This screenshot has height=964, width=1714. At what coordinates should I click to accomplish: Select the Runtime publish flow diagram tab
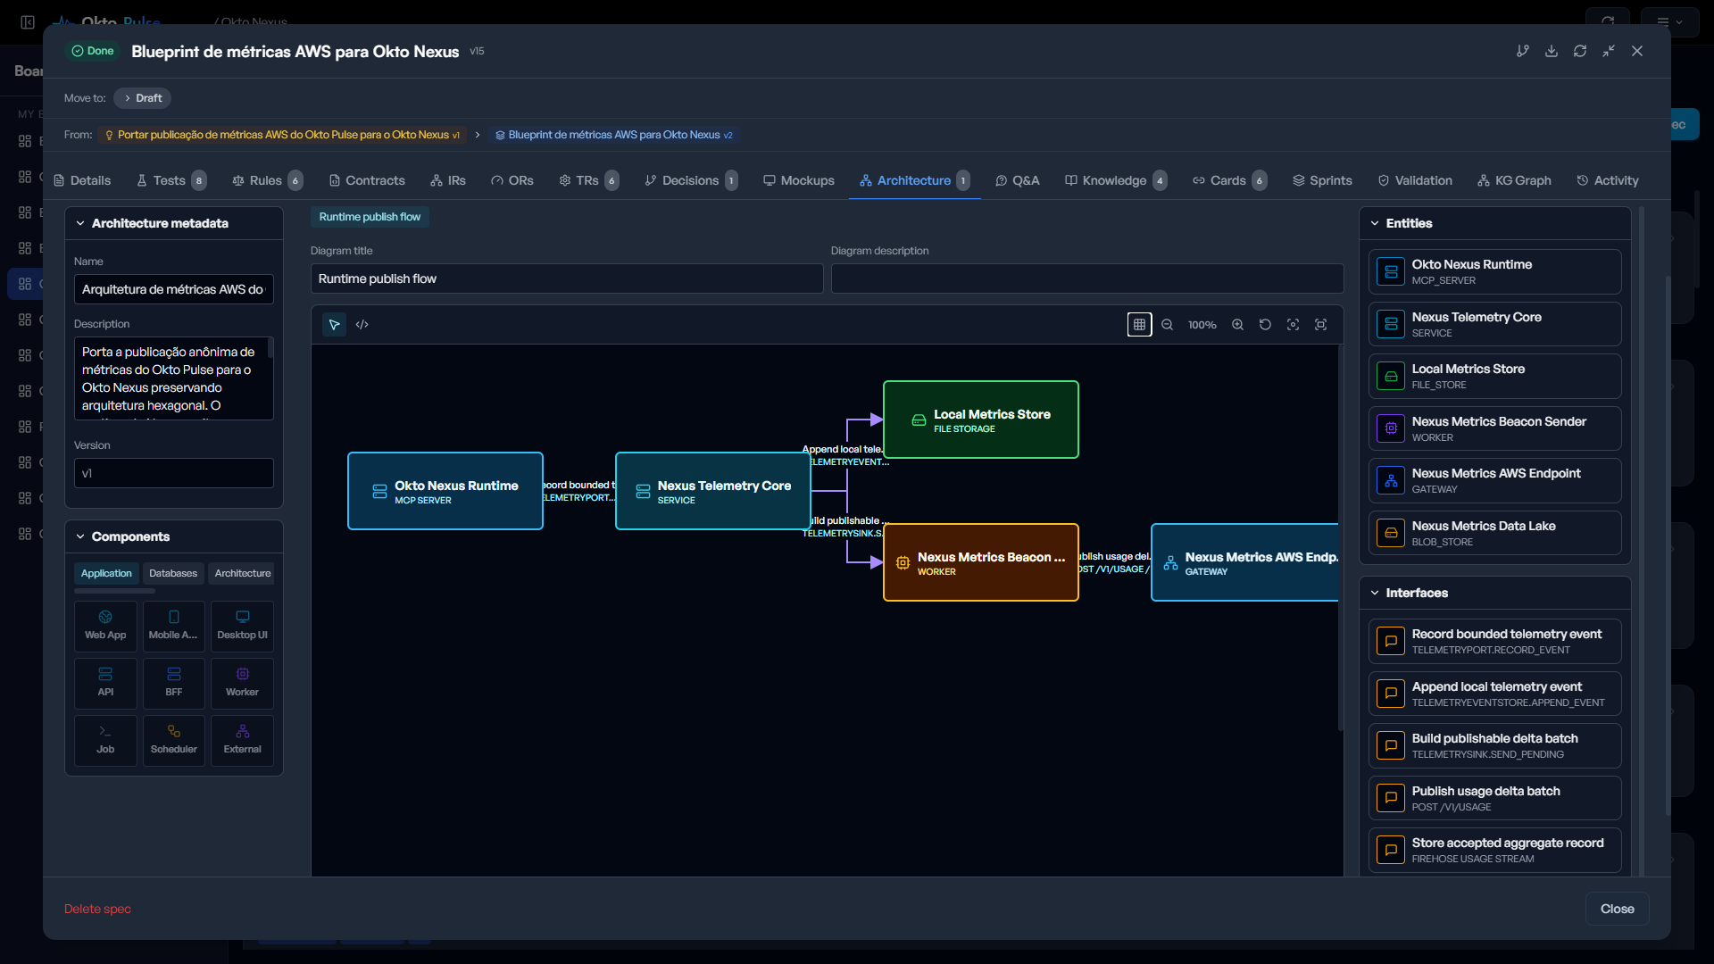point(370,217)
